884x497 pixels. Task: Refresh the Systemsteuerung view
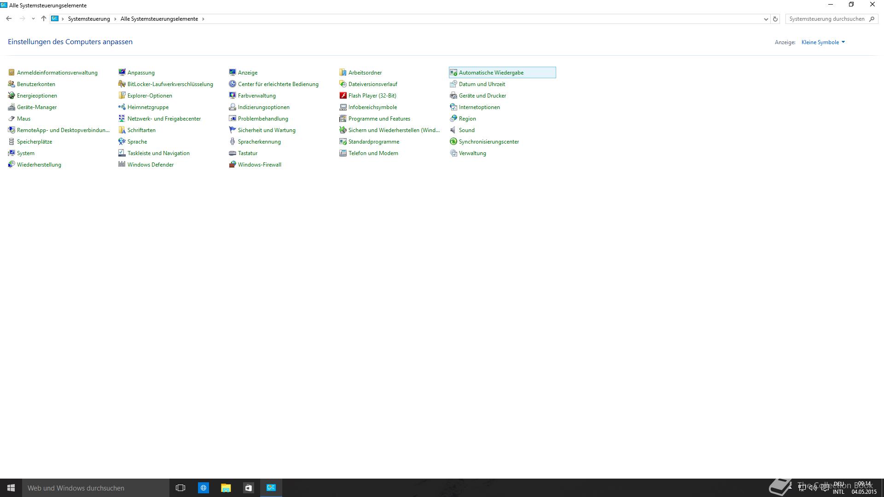pyautogui.click(x=775, y=19)
